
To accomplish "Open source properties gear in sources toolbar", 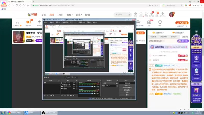I will pos(68,95).
